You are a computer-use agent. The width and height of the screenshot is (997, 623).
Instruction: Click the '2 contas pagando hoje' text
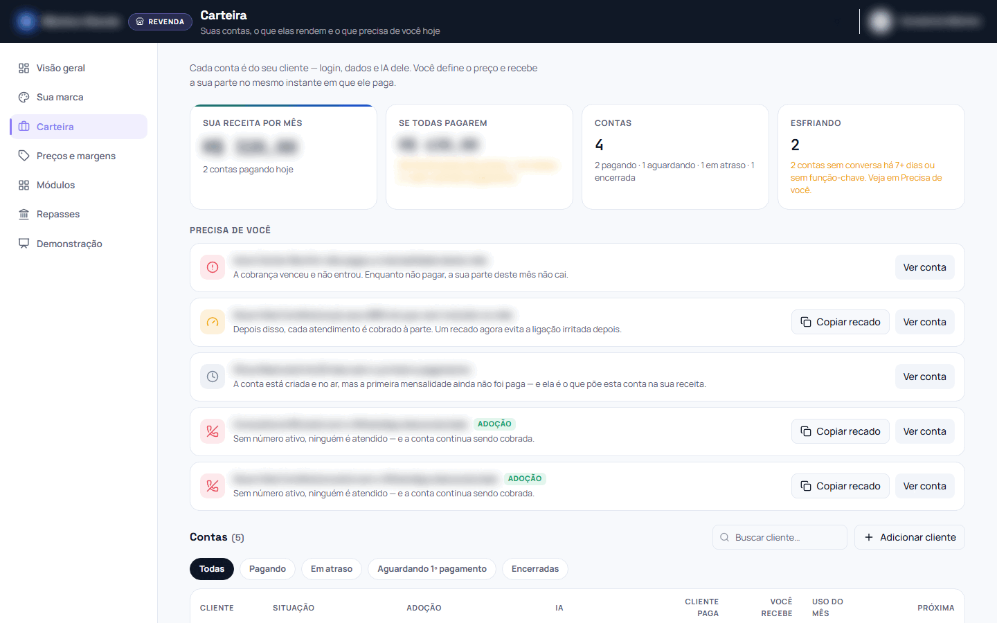click(x=248, y=170)
